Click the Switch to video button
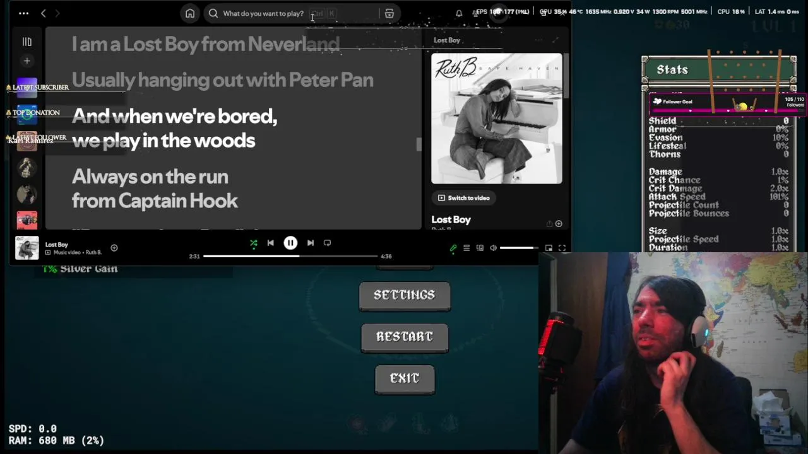The width and height of the screenshot is (808, 454). pos(464,198)
